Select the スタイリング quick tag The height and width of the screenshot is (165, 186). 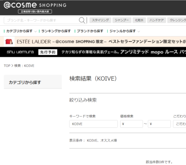[100, 20]
